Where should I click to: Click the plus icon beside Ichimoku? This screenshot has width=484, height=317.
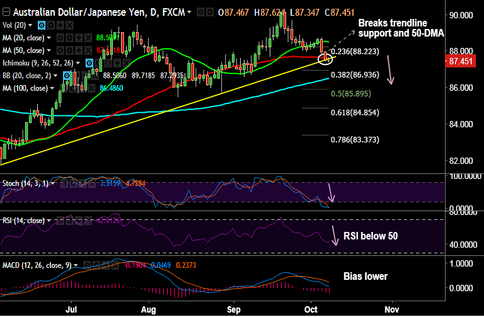[x=117, y=63]
